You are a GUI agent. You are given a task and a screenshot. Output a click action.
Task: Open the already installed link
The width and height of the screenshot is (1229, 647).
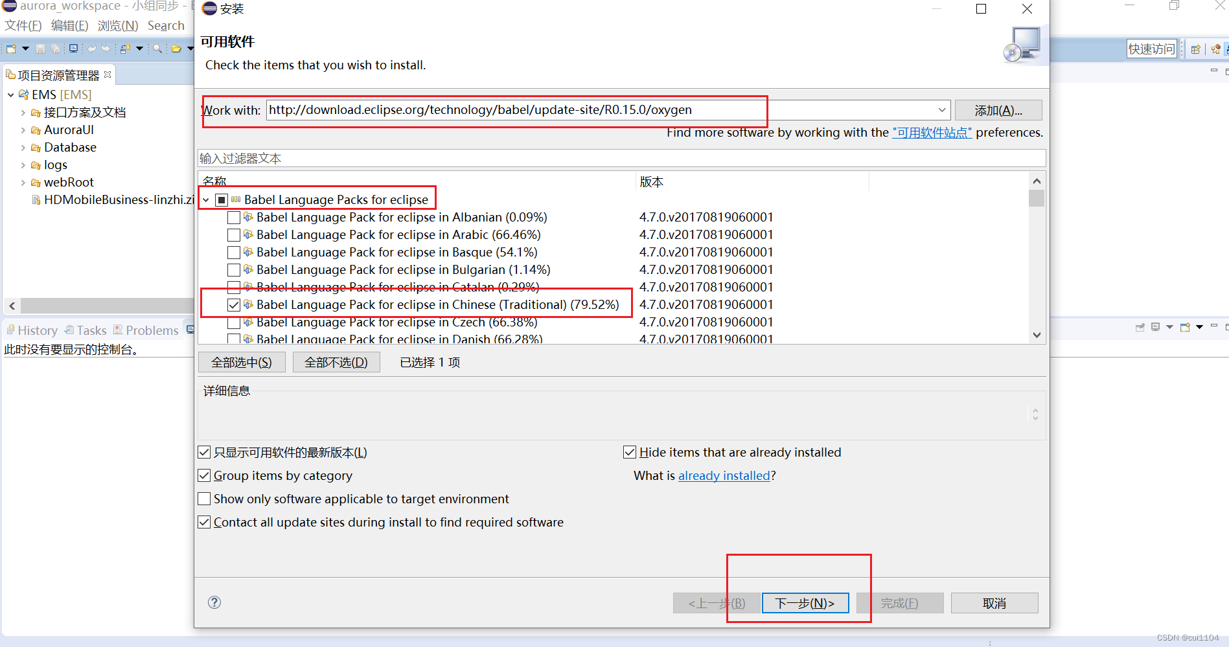[x=724, y=475]
